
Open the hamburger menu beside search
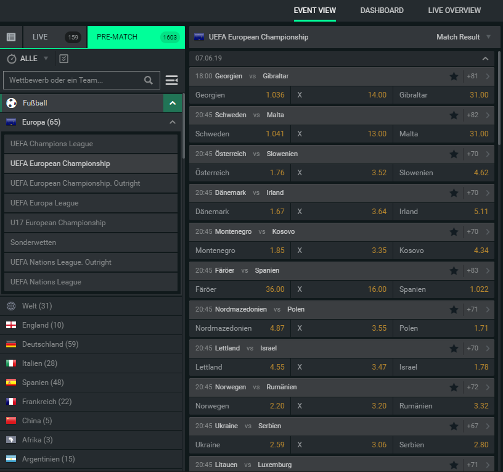(171, 80)
